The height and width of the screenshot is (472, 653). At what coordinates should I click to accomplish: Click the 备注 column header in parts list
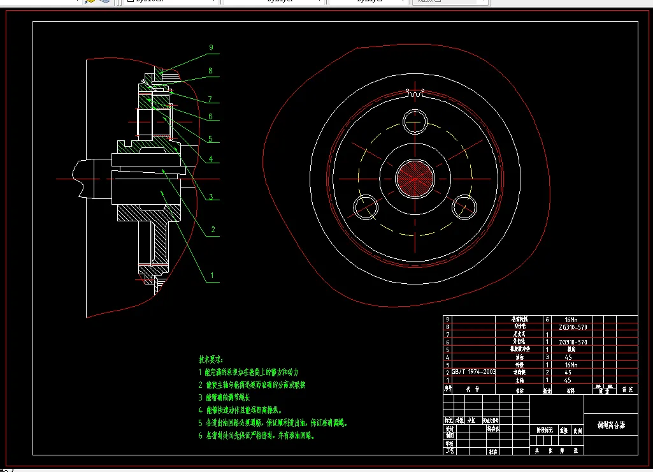[x=628, y=390]
